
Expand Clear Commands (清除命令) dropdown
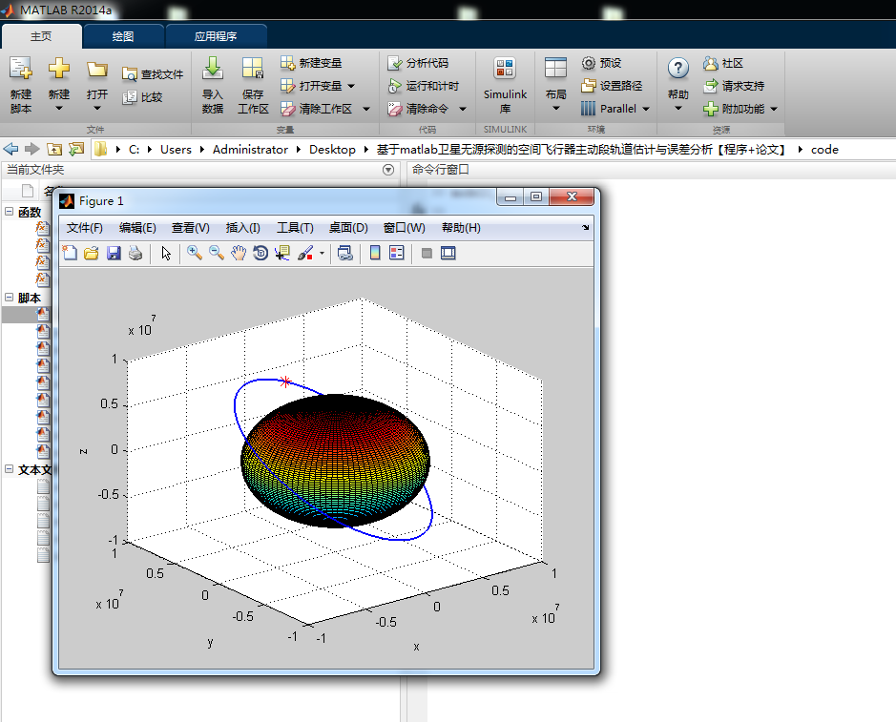click(x=463, y=109)
